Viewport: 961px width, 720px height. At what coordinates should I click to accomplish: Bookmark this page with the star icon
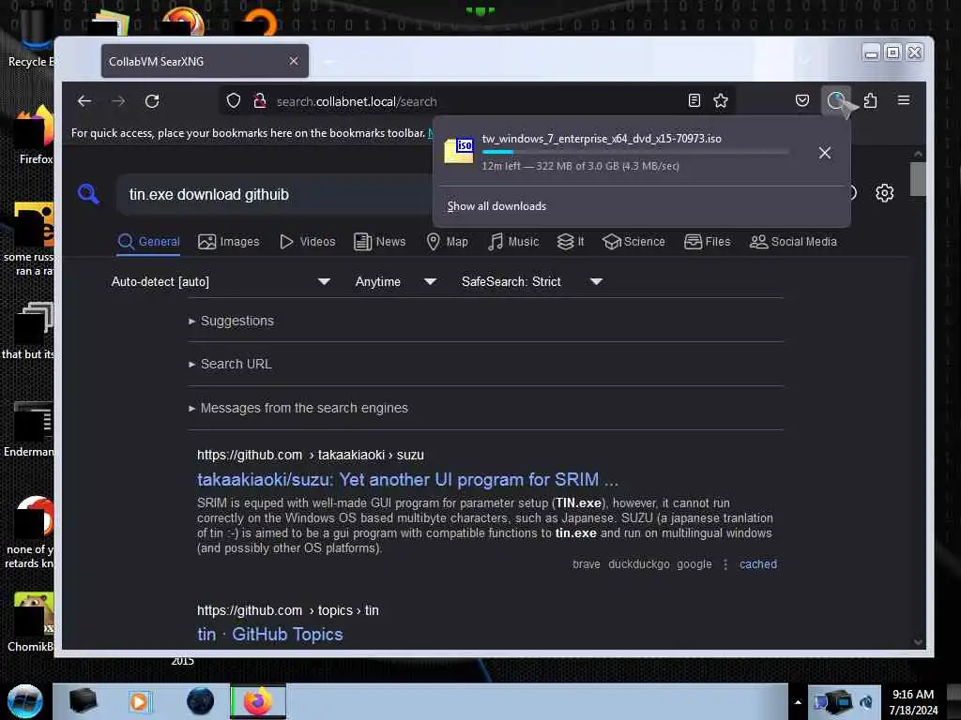tap(721, 101)
